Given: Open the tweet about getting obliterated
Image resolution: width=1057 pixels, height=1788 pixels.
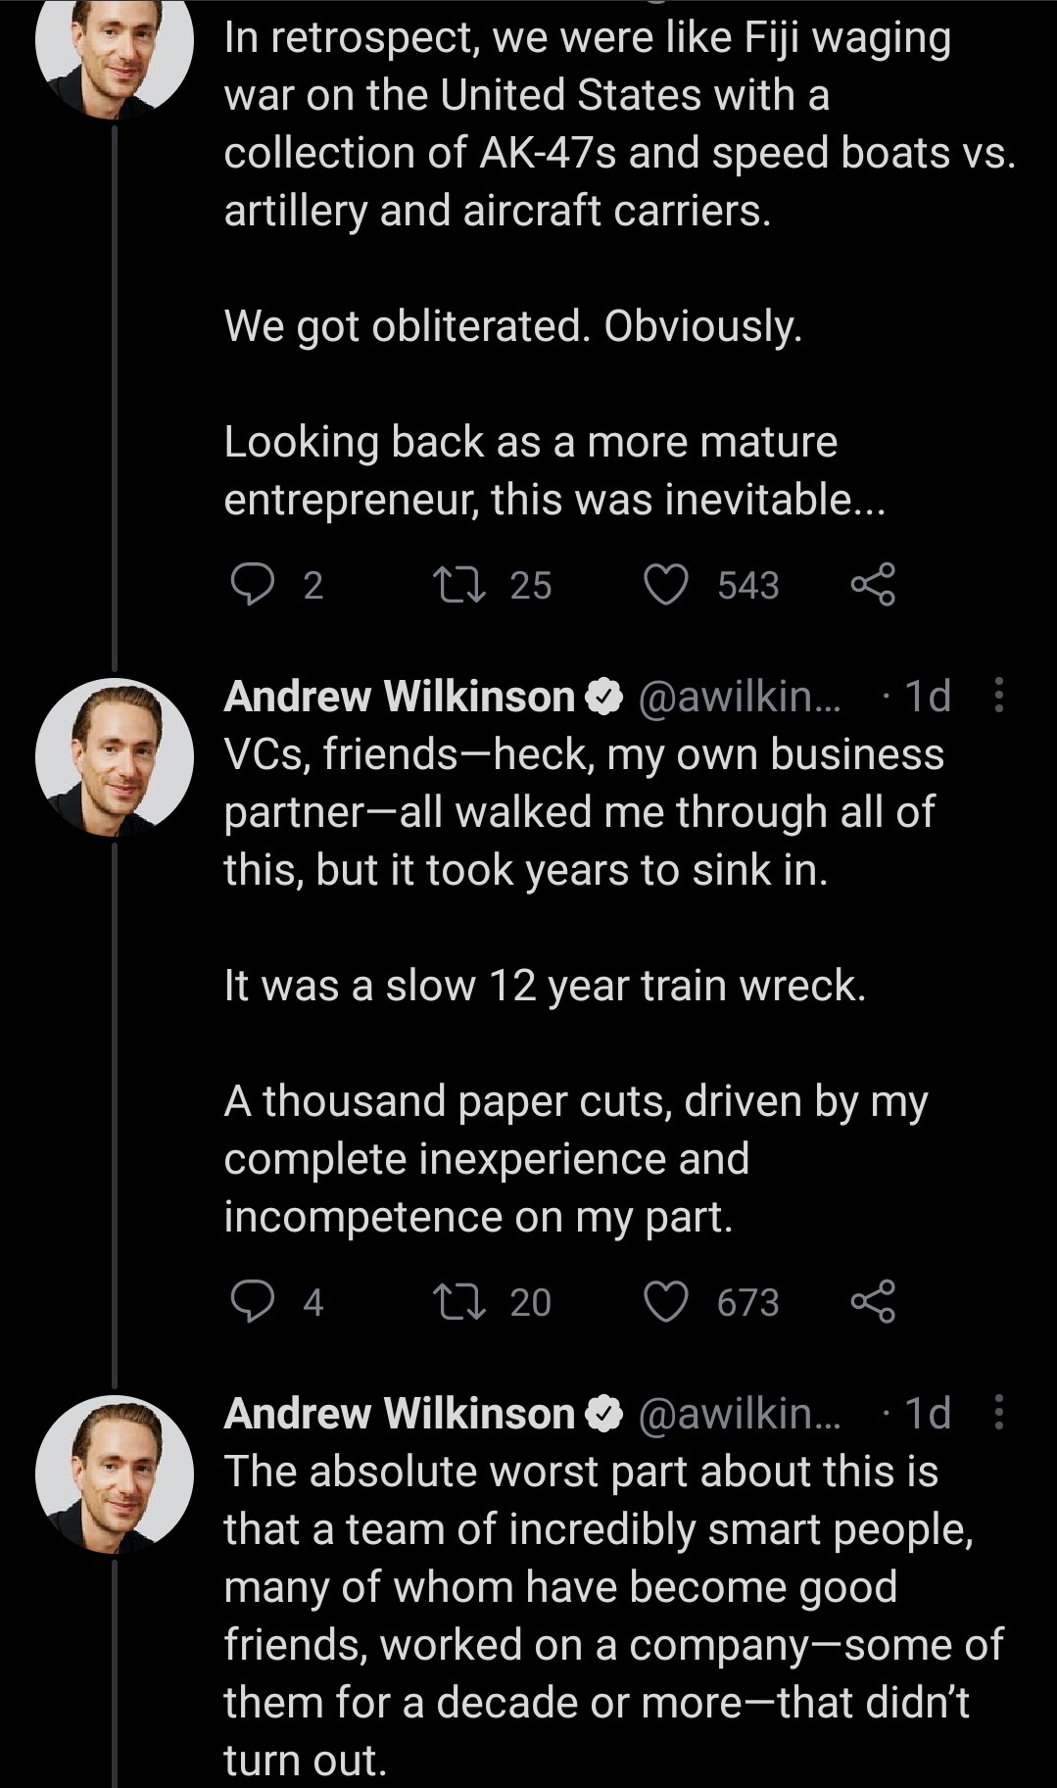Looking at the screenshot, I should (x=513, y=326).
